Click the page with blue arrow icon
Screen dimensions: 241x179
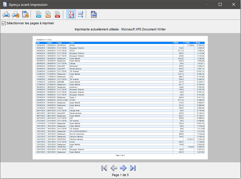94,14
